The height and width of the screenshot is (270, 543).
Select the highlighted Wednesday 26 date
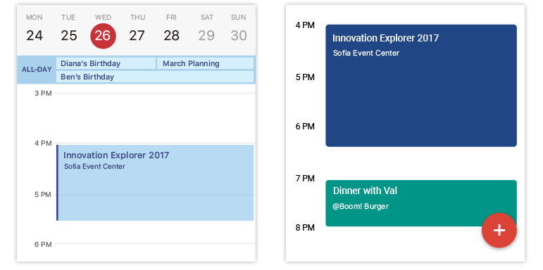coord(104,36)
